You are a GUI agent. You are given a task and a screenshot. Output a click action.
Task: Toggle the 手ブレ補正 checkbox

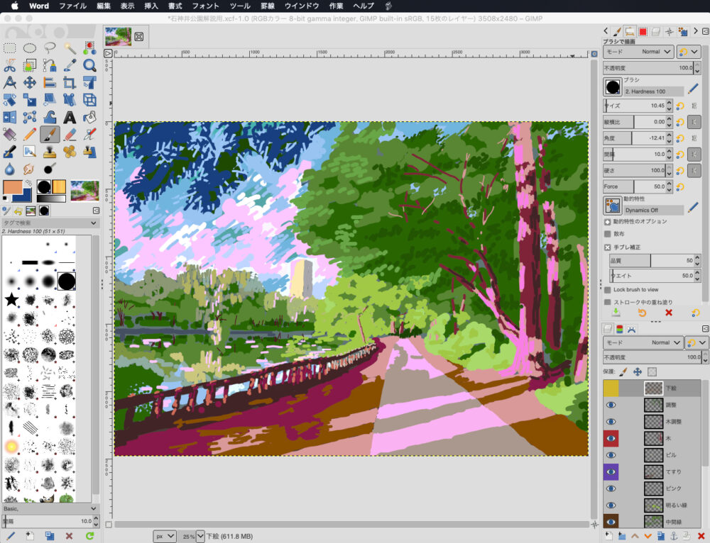[x=608, y=247]
